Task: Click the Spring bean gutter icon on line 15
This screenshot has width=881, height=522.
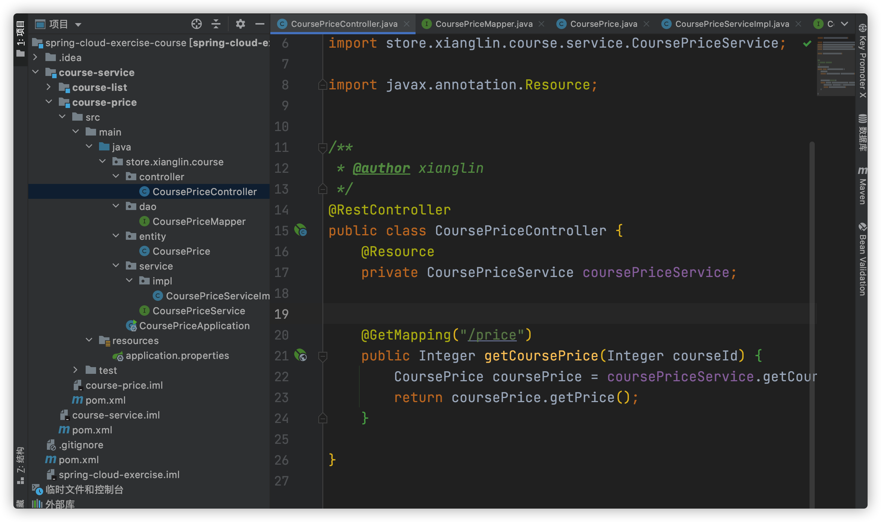Action: point(300,230)
